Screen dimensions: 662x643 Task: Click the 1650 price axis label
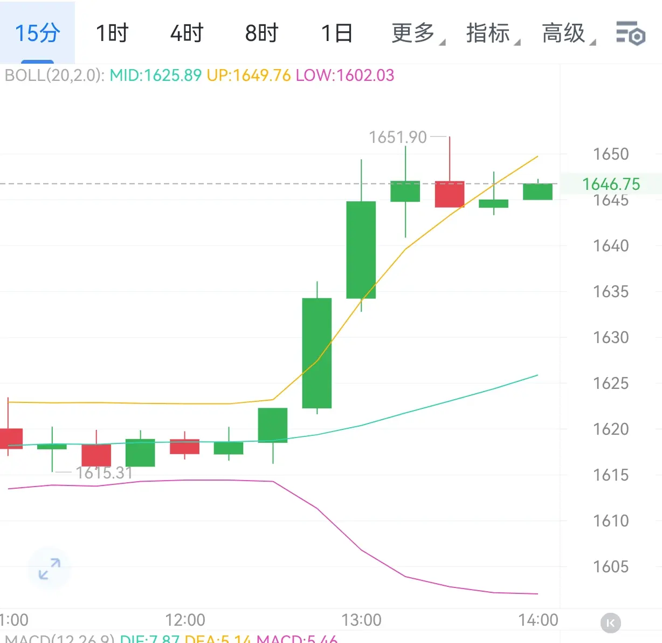point(611,154)
